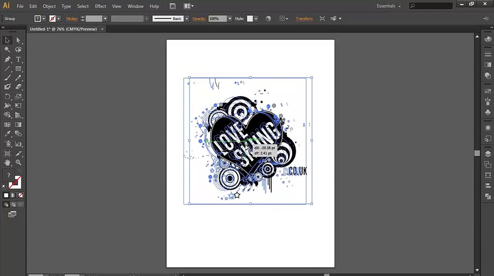Screen dimensions: 494x276
Task: Open the Effect menu
Action: coord(101,6)
